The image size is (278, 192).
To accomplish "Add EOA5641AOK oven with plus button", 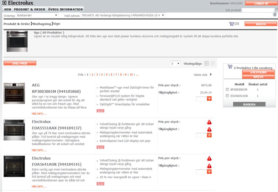I will (x=209, y=172).
